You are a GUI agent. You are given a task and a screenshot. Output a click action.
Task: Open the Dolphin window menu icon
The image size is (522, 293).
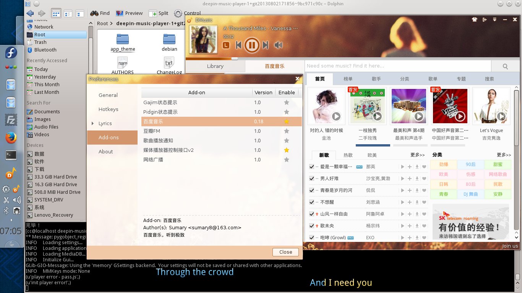pos(28,4)
